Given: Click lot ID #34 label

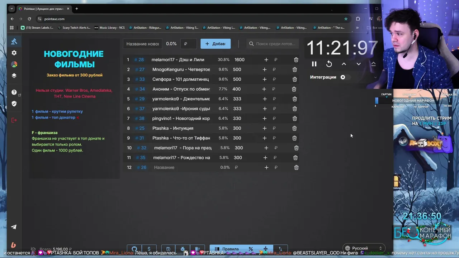Looking at the screenshot, I should pos(140,89).
